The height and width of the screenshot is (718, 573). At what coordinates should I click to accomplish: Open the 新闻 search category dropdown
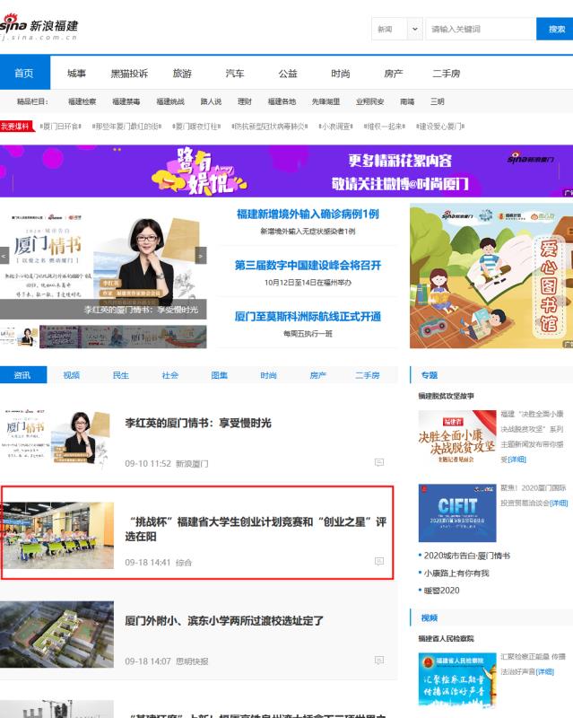397,29
